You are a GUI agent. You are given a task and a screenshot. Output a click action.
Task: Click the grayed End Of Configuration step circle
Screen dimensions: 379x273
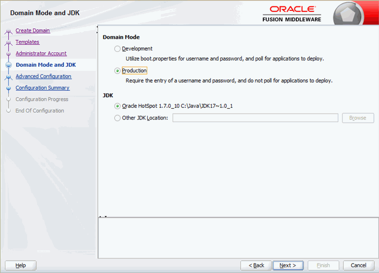coord(9,111)
